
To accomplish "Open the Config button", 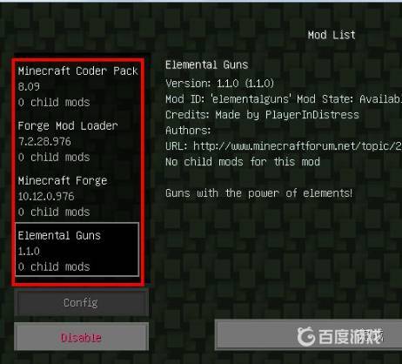I will [81, 303].
